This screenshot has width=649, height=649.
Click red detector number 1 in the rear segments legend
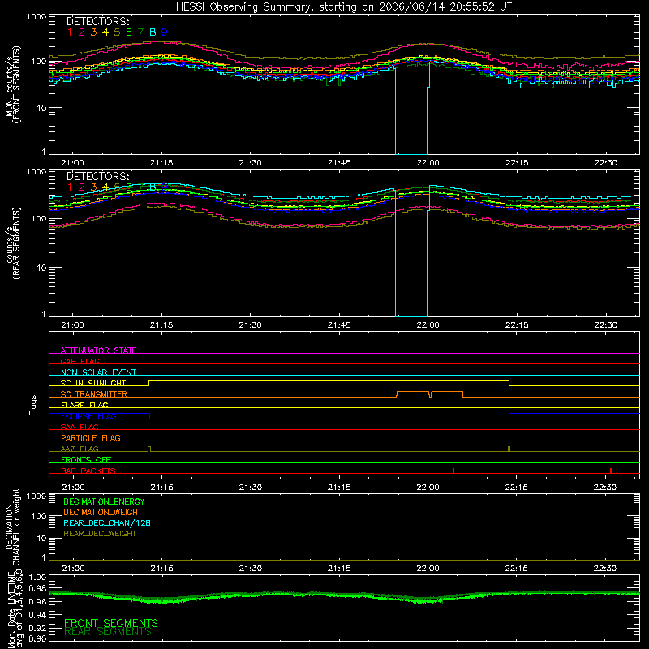(x=70, y=187)
